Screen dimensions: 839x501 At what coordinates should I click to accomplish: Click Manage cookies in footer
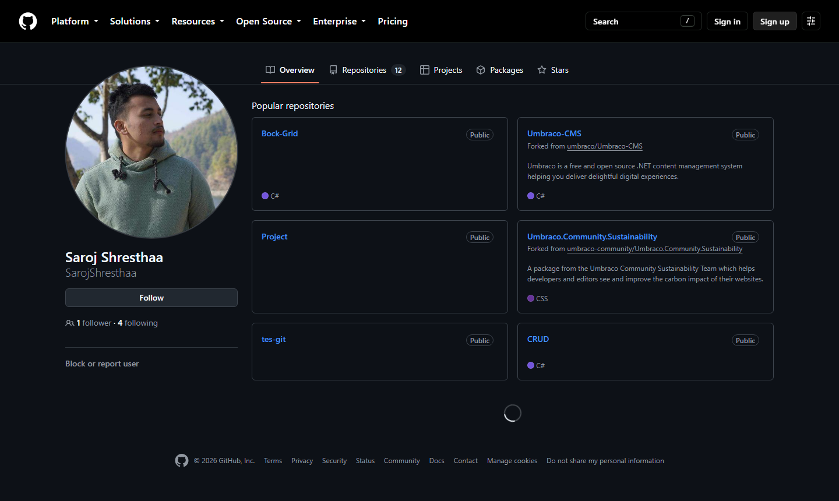(512, 461)
